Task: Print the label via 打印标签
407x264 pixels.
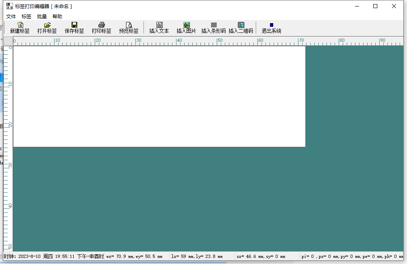Action: (x=102, y=28)
